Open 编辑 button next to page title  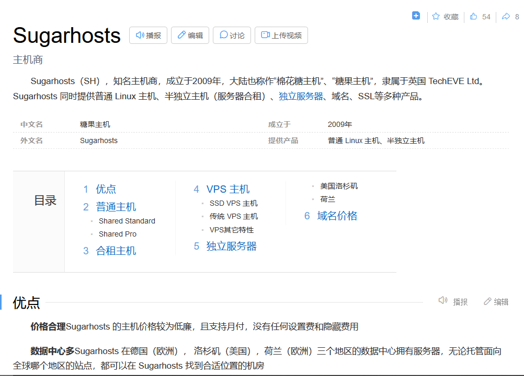[x=190, y=36]
